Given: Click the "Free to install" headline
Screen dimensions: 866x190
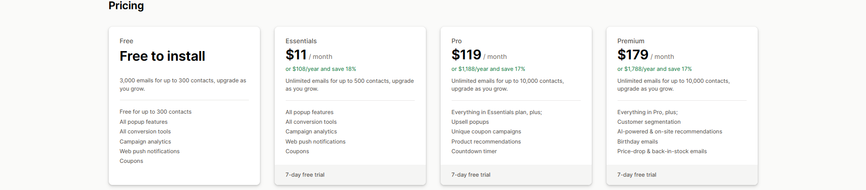Looking at the screenshot, I should point(162,56).
